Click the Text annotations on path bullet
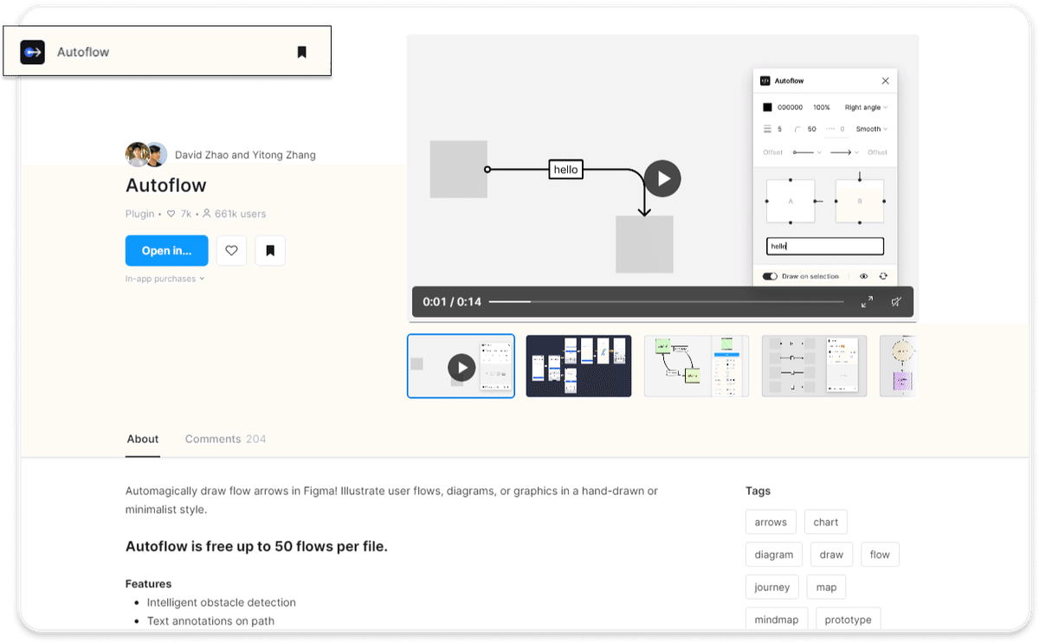This screenshot has width=1039, height=643. click(x=210, y=620)
